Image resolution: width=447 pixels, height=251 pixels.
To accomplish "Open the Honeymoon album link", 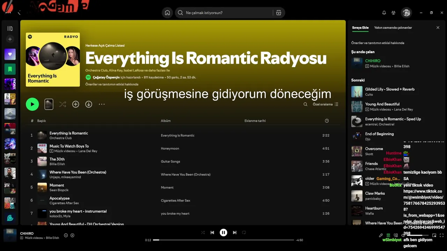I will [x=170, y=149].
